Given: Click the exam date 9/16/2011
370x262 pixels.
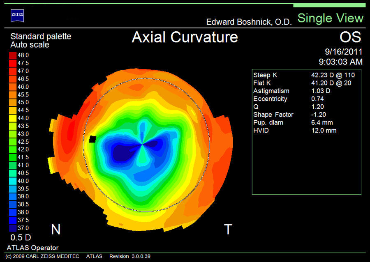Looking at the screenshot, I should click(x=343, y=52).
